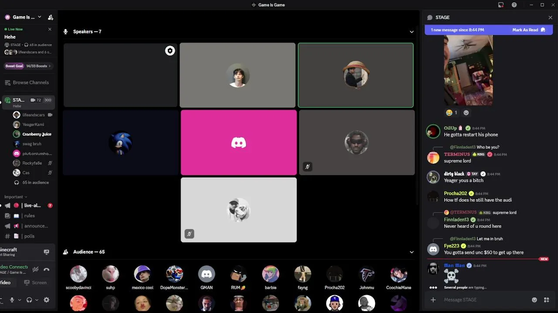
Task: Click Johnmu audience avatar
Action: [367, 274]
